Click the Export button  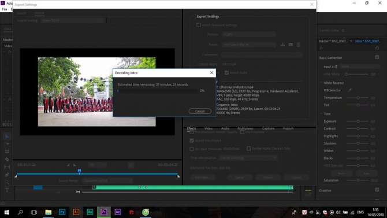tap(268, 177)
